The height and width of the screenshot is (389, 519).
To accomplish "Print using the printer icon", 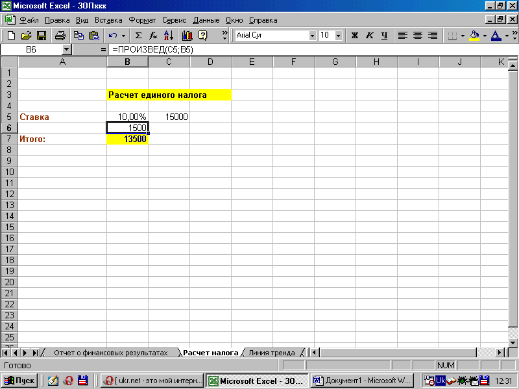I will 60,36.
